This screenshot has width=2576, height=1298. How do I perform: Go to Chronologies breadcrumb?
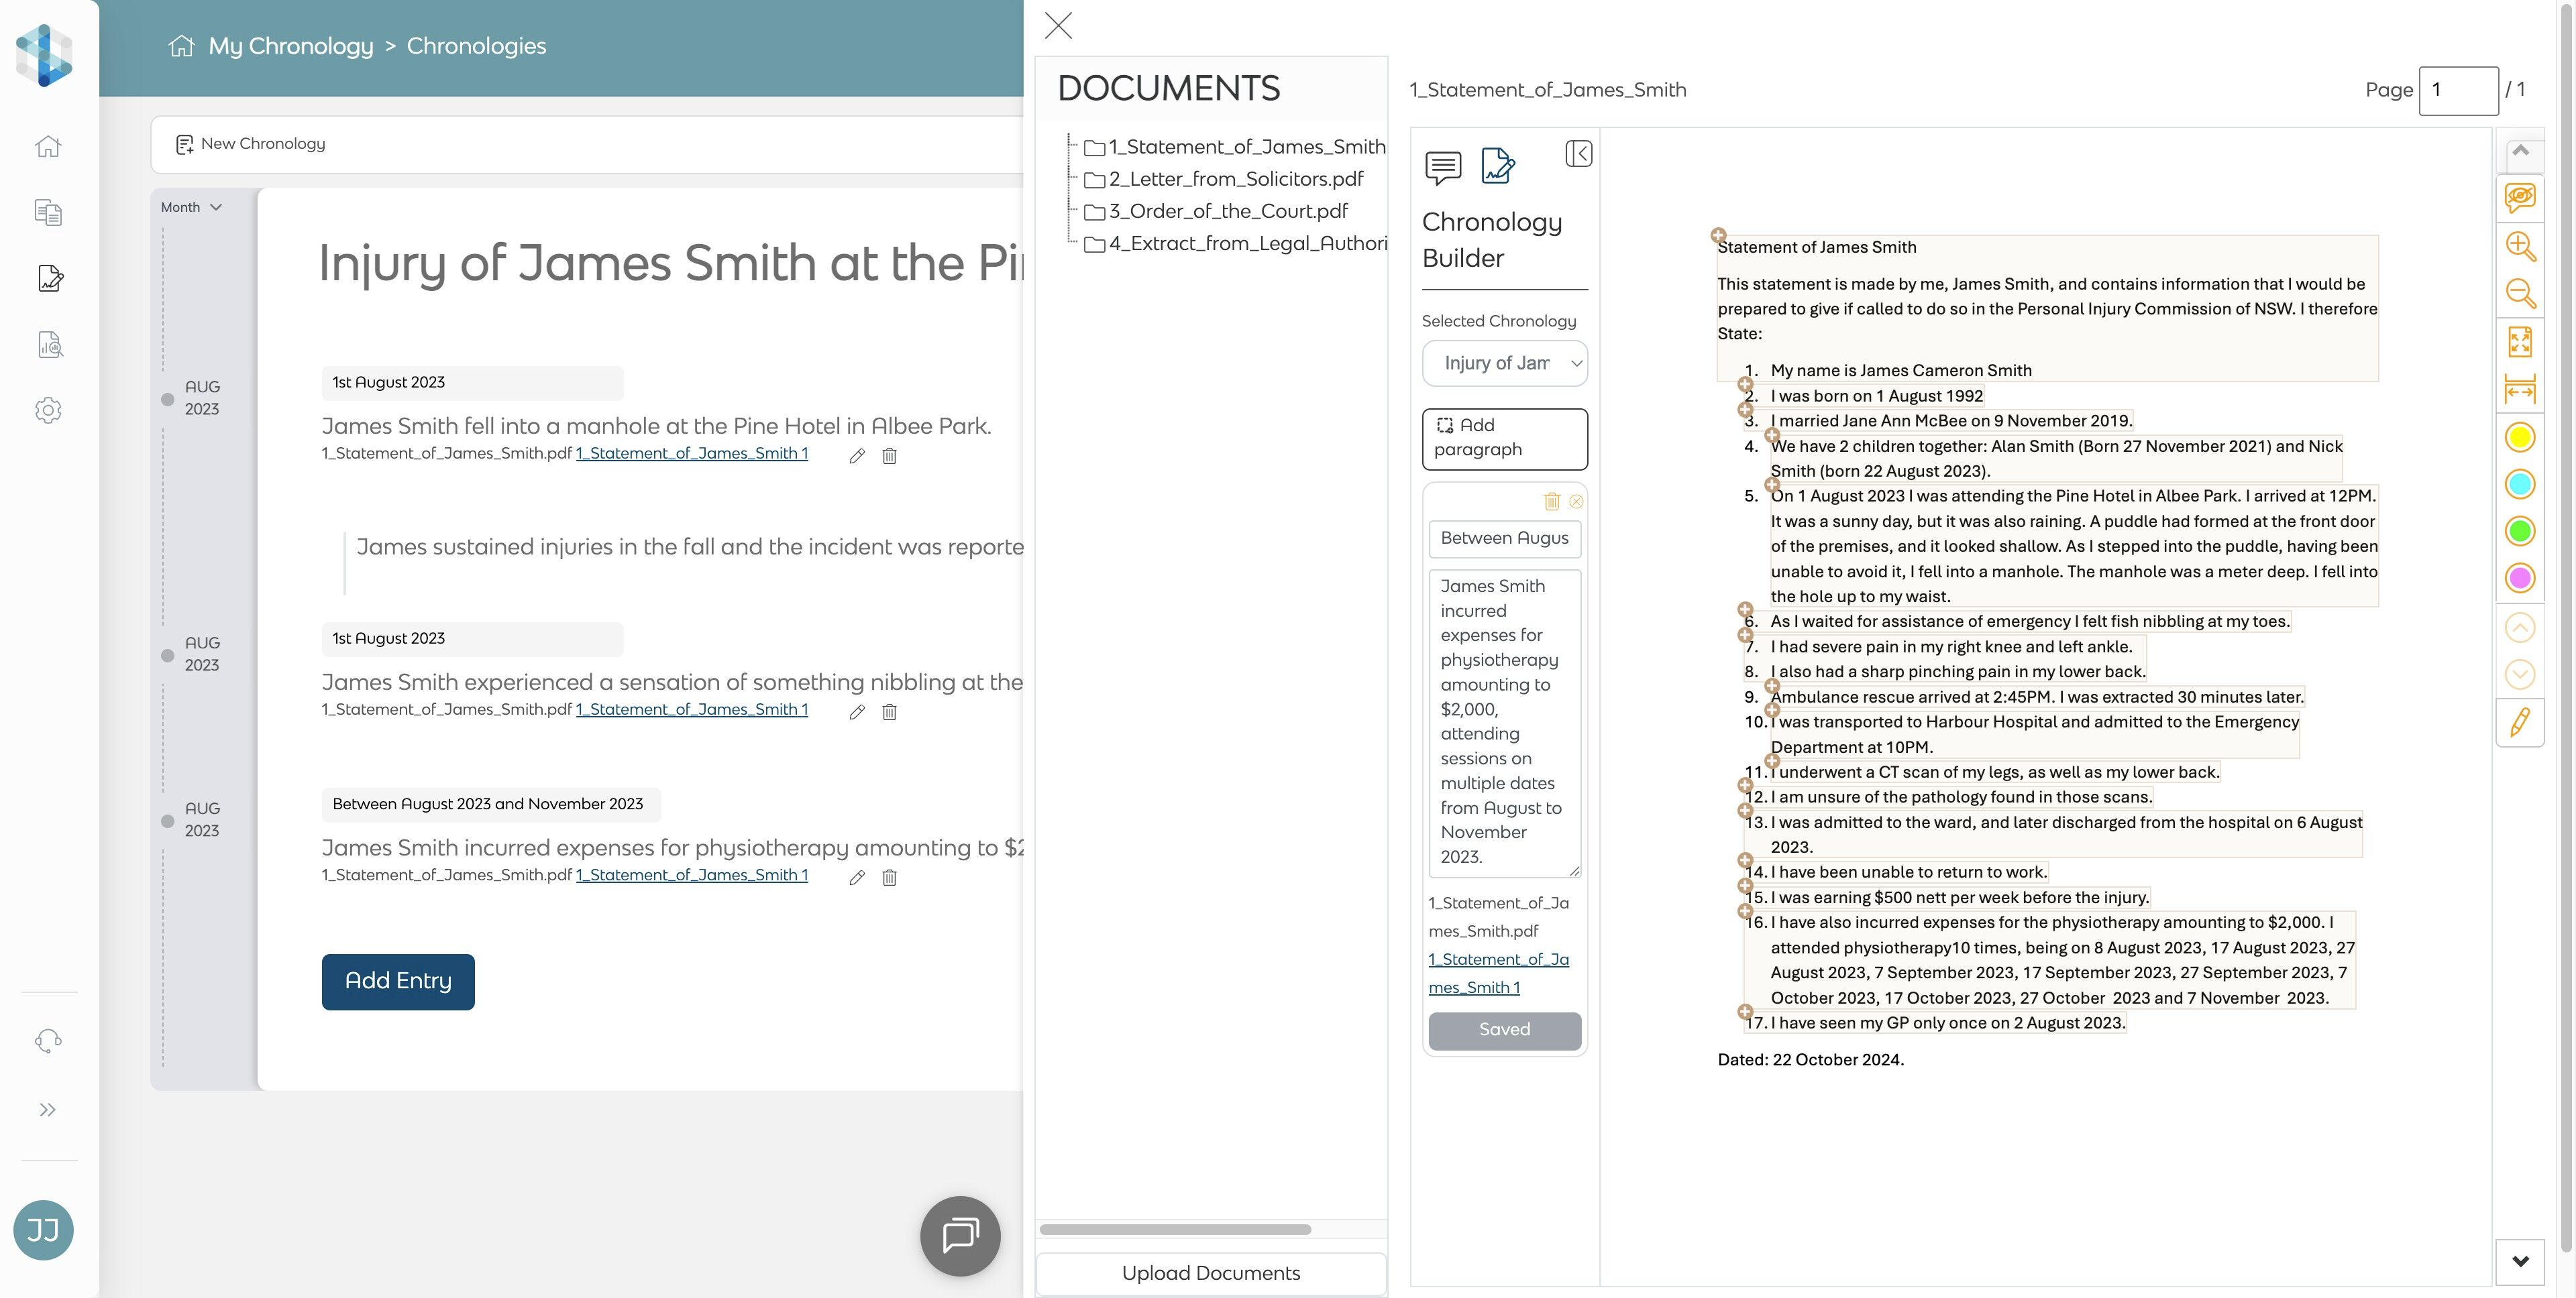[476, 46]
